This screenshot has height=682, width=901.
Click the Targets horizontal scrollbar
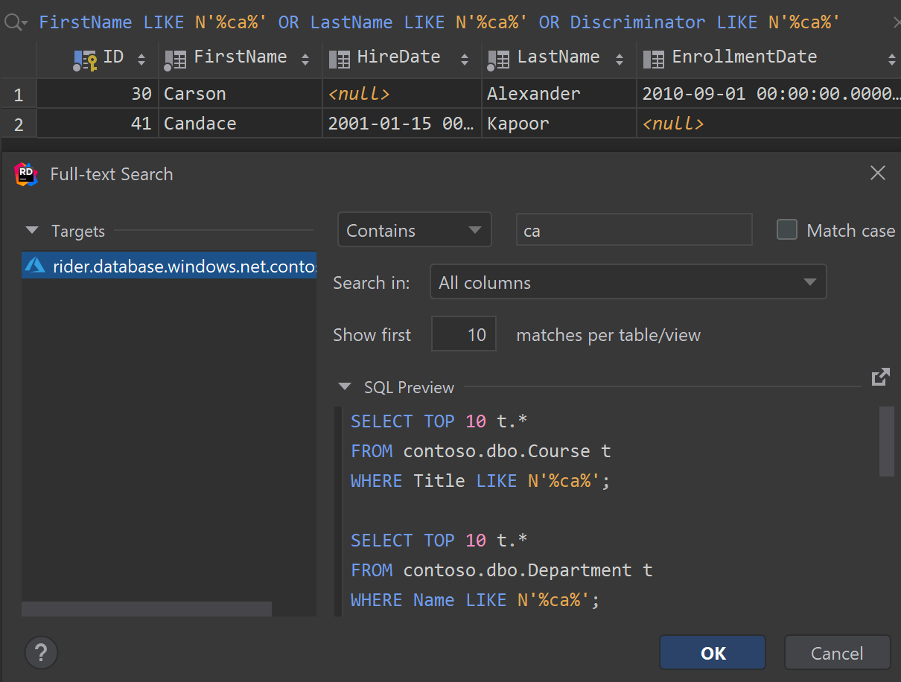tap(147, 609)
